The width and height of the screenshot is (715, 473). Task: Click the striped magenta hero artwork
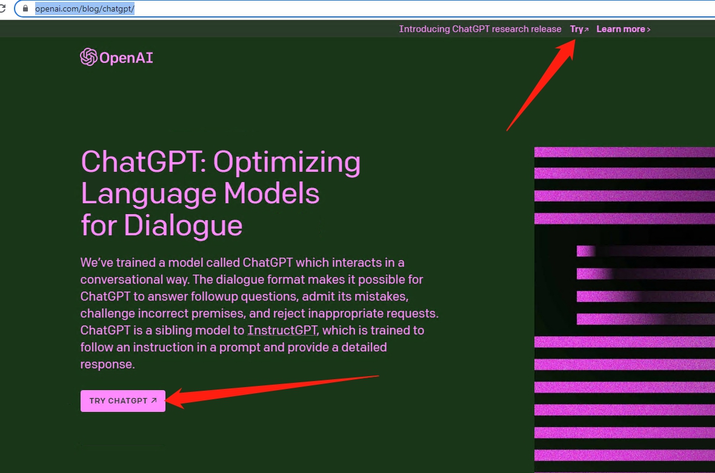pyautogui.click(x=625, y=310)
